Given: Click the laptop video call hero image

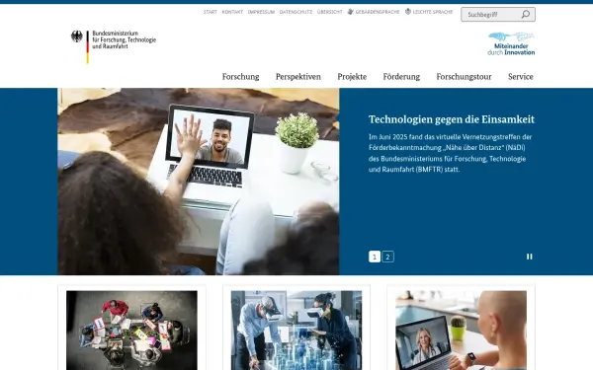Looking at the screenshot, I should pyautogui.click(x=199, y=182).
